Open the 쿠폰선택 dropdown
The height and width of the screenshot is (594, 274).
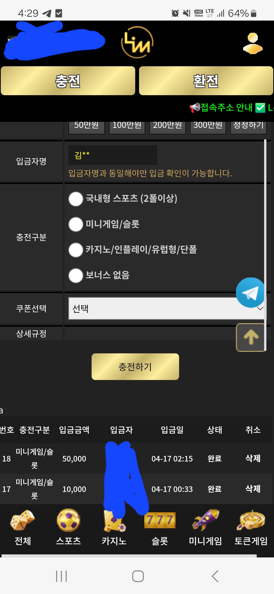tap(167, 309)
